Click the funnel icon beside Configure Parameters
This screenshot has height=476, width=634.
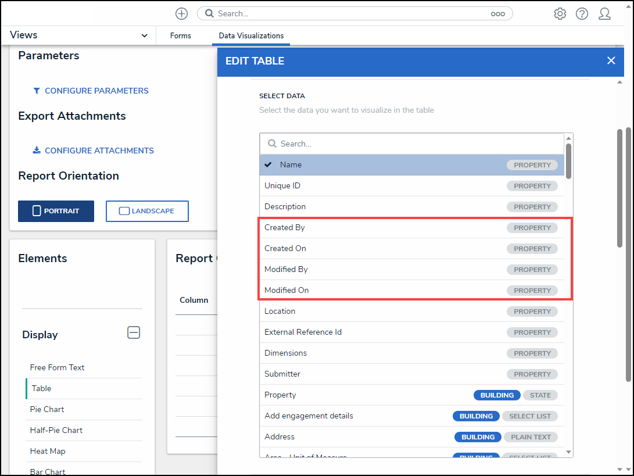pyautogui.click(x=37, y=91)
